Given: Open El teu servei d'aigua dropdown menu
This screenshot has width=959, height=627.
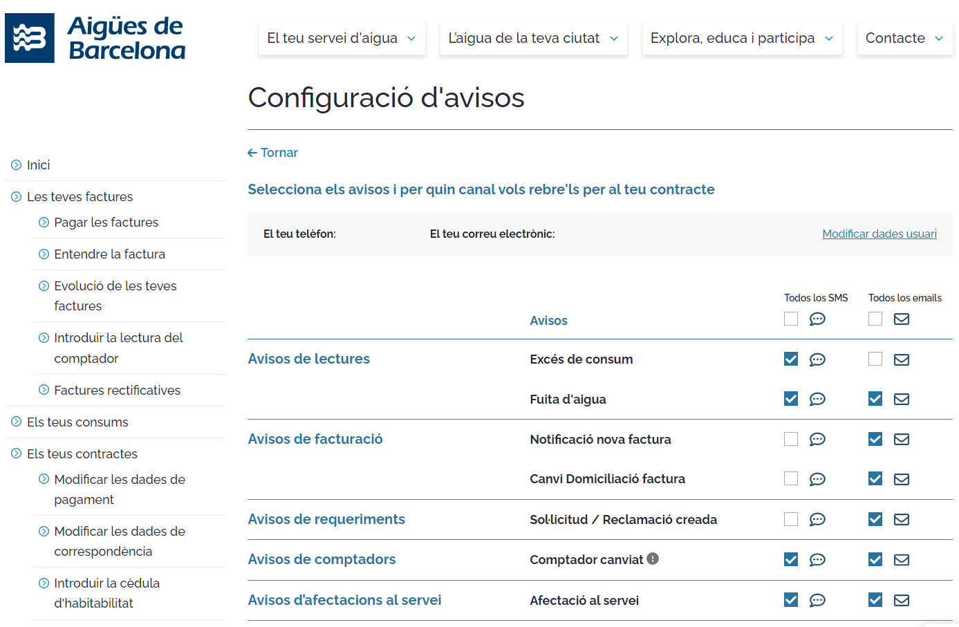Looking at the screenshot, I should [x=342, y=38].
